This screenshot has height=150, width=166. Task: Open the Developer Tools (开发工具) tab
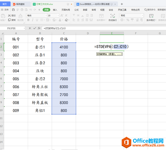pos(122,10)
